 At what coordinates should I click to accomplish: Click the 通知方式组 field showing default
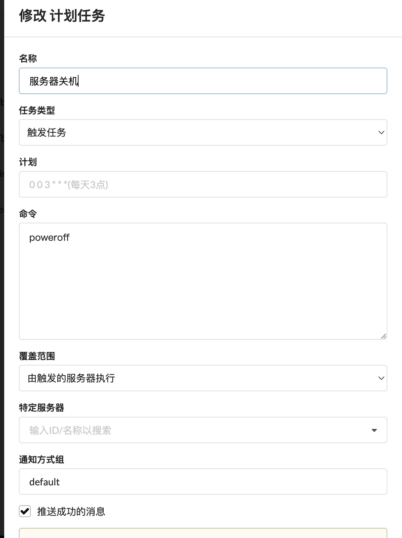click(202, 482)
